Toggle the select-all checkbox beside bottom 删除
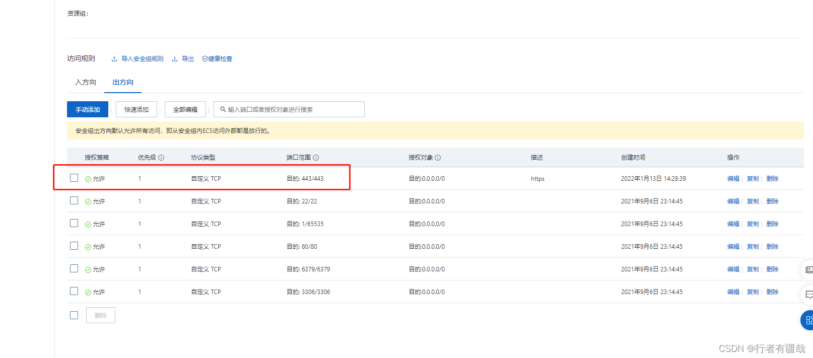 [74, 315]
